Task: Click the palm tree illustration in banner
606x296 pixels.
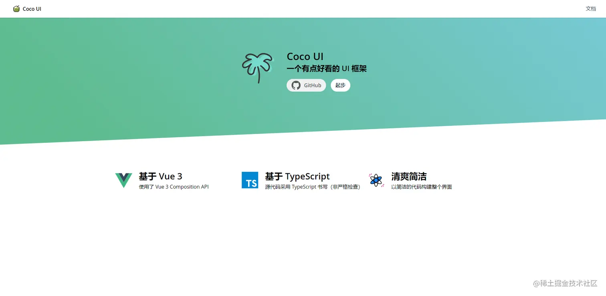Action: pyautogui.click(x=257, y=68)
